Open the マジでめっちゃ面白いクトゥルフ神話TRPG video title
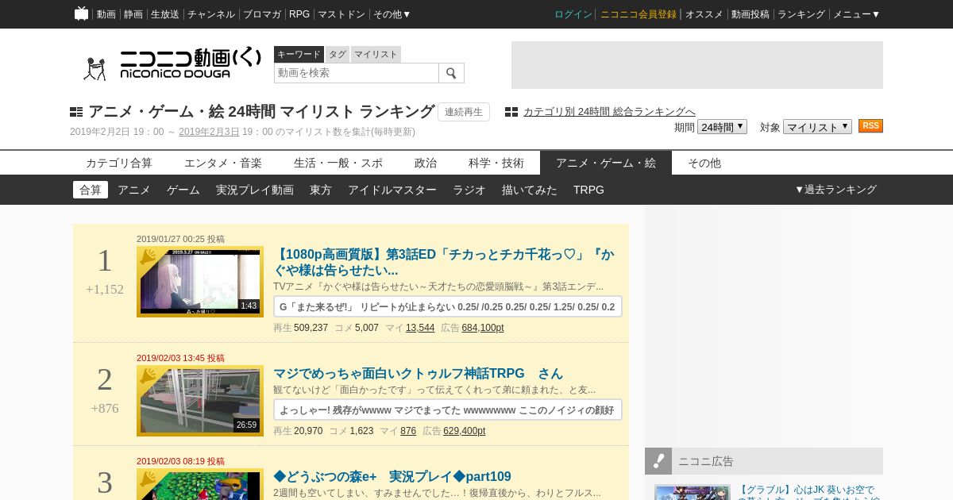Screen dimensions: 953x500 418,373
